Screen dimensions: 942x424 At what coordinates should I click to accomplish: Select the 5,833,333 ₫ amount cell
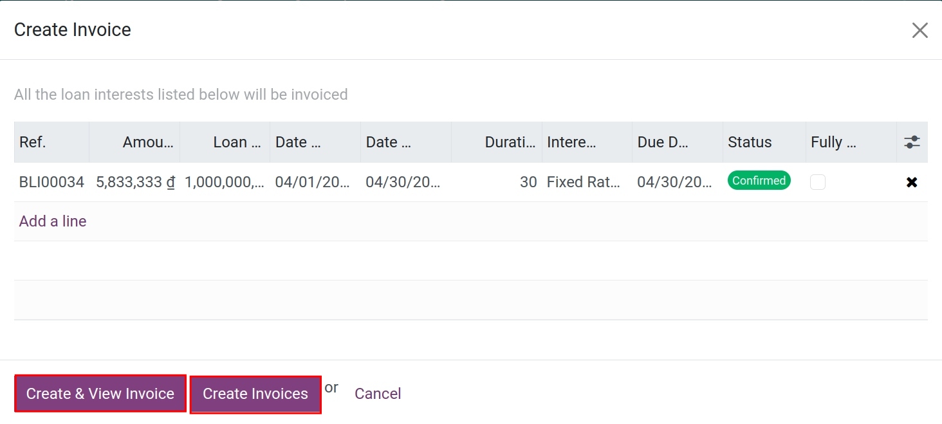(134, 182)
